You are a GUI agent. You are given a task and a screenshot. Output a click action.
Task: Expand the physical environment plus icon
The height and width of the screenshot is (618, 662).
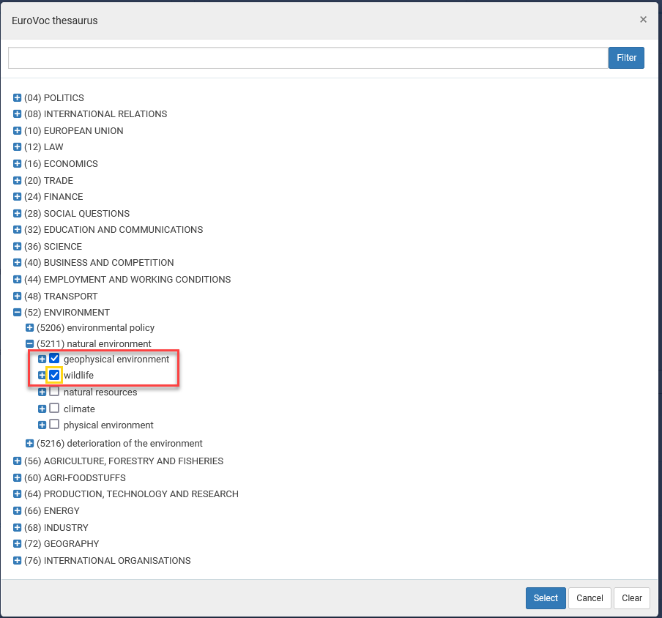pos(42,425)
